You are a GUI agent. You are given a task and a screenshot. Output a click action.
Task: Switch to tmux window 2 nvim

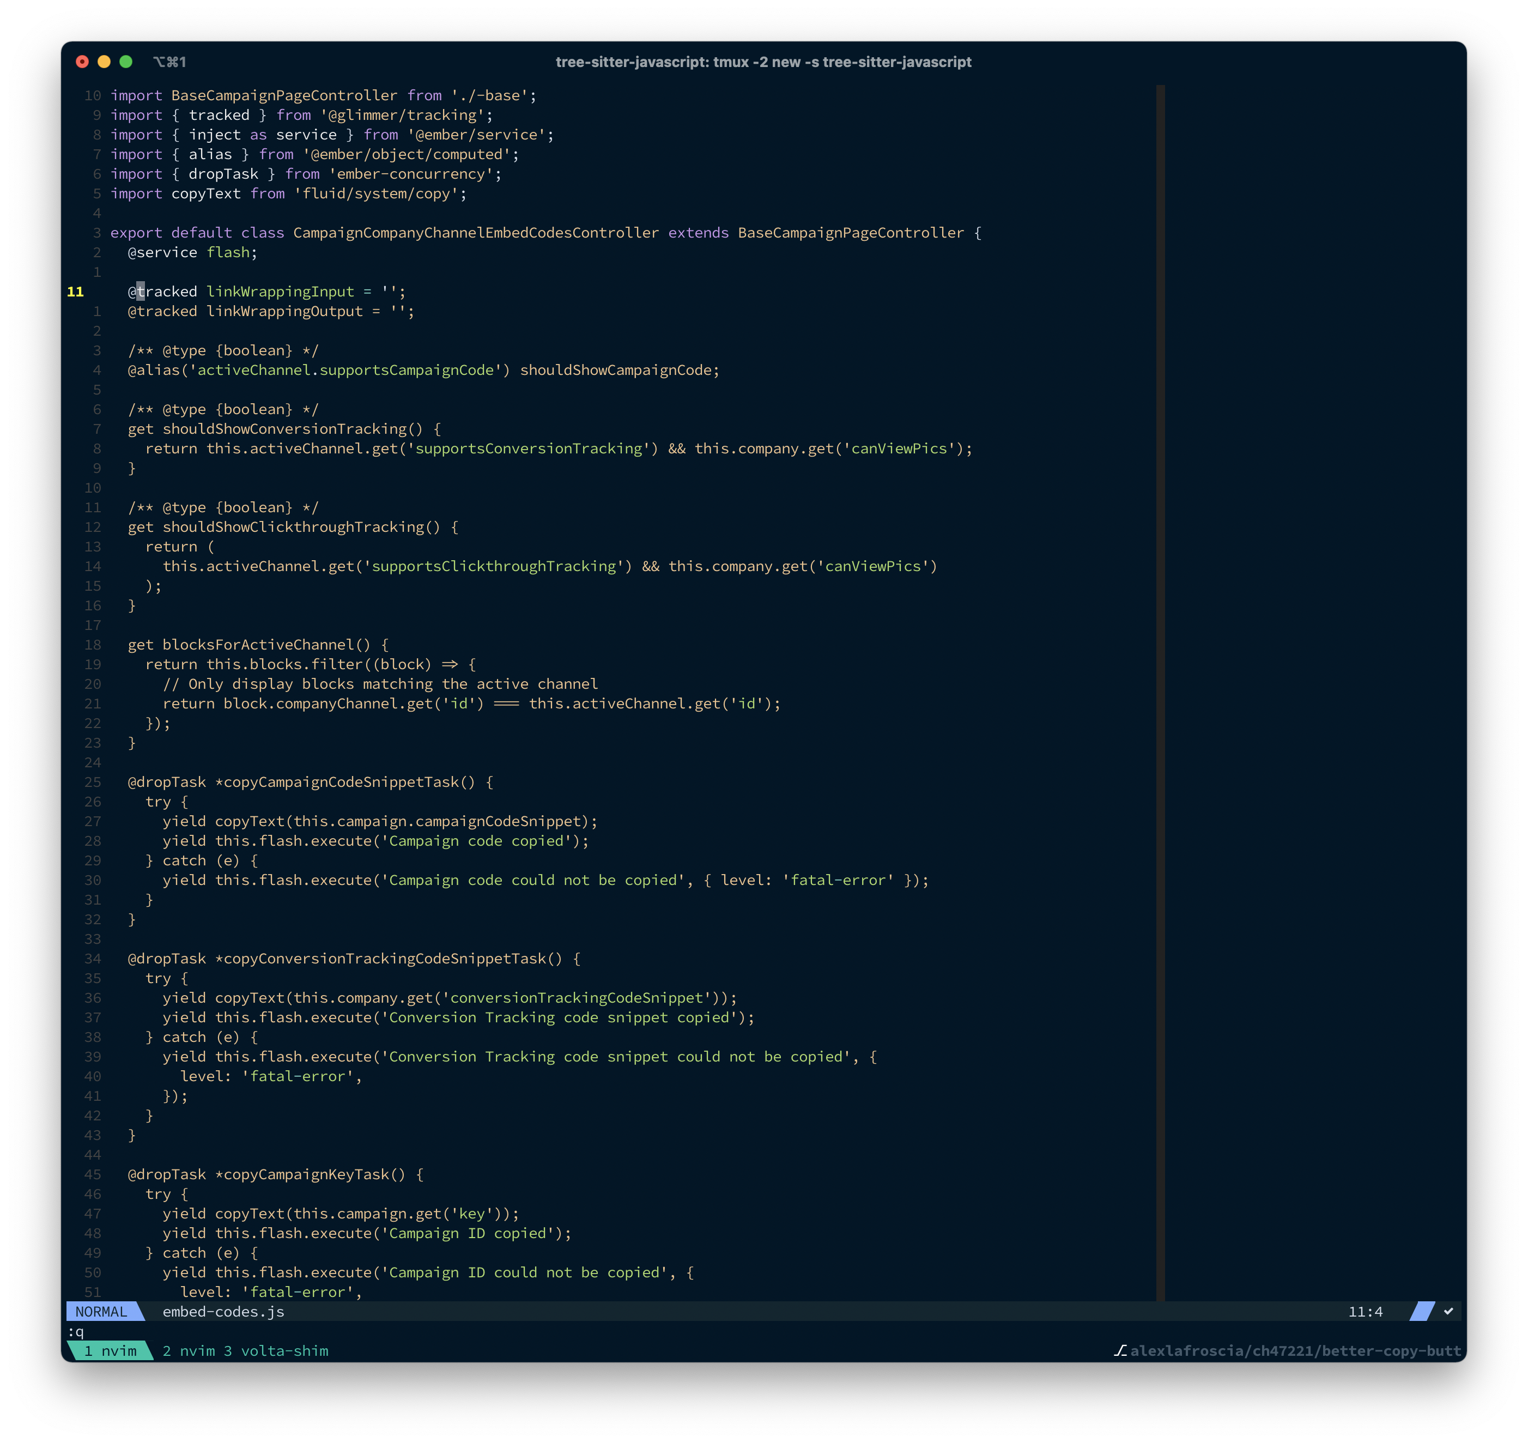tap(189, 1351)
